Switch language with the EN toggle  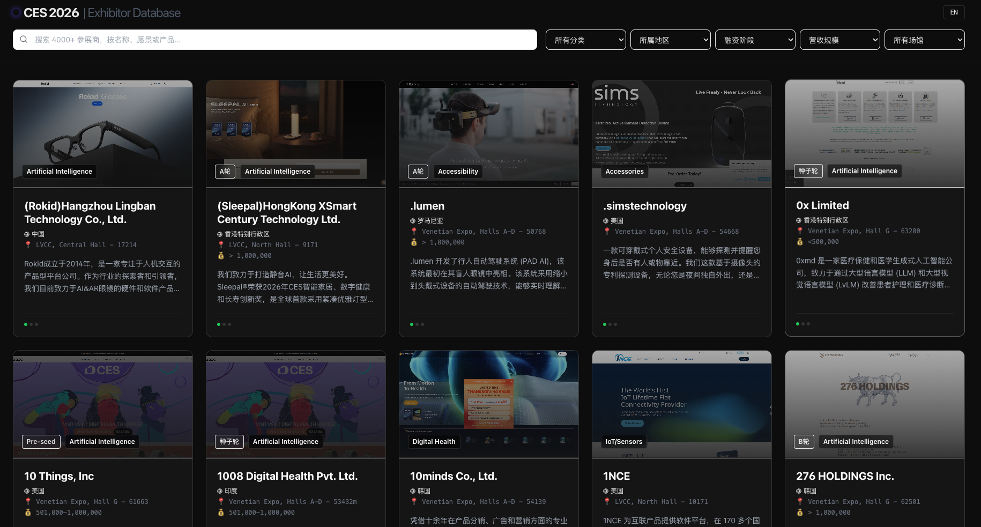(954, 12)
